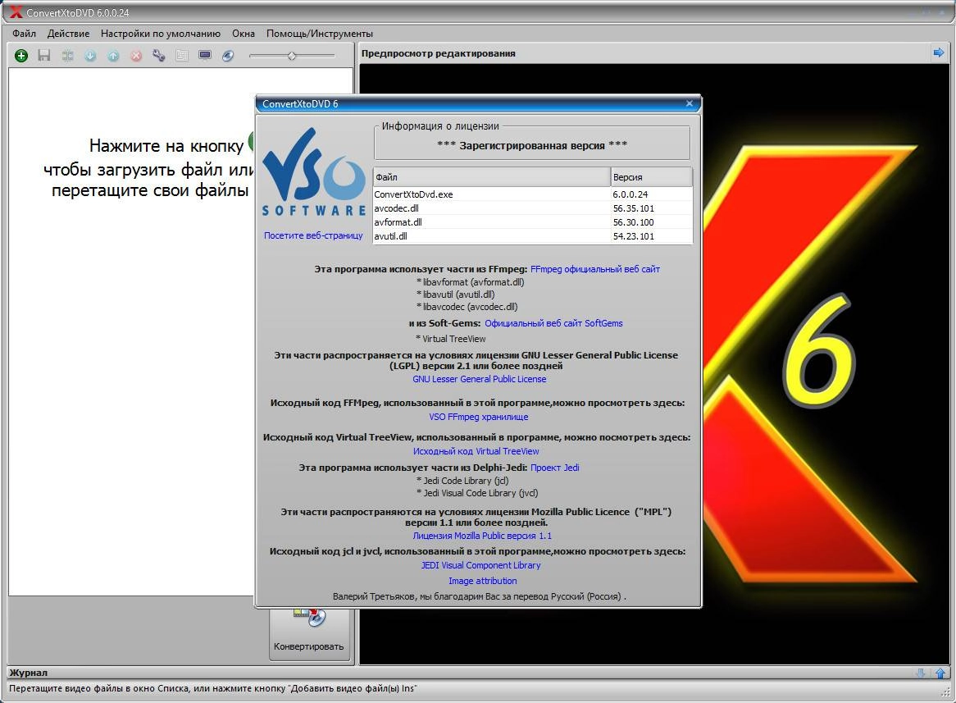The width and height of the screenshot is (956, 703).
Task: Open the Действие menu
Action: tap(68, 34)
